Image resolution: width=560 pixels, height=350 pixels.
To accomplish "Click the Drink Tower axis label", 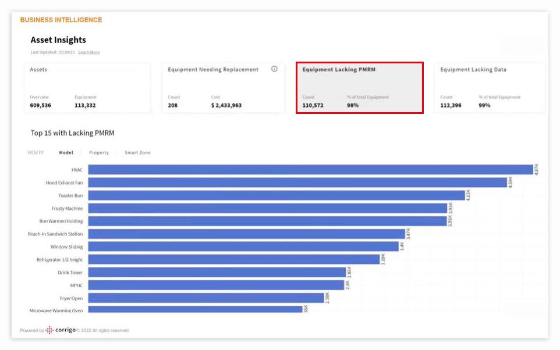I will coord(70,273).
